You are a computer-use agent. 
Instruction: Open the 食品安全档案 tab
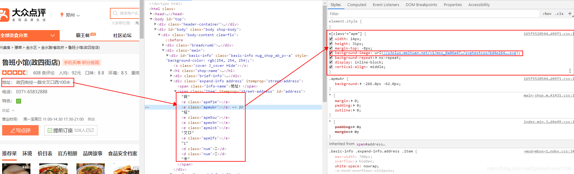tap(123, 153)
